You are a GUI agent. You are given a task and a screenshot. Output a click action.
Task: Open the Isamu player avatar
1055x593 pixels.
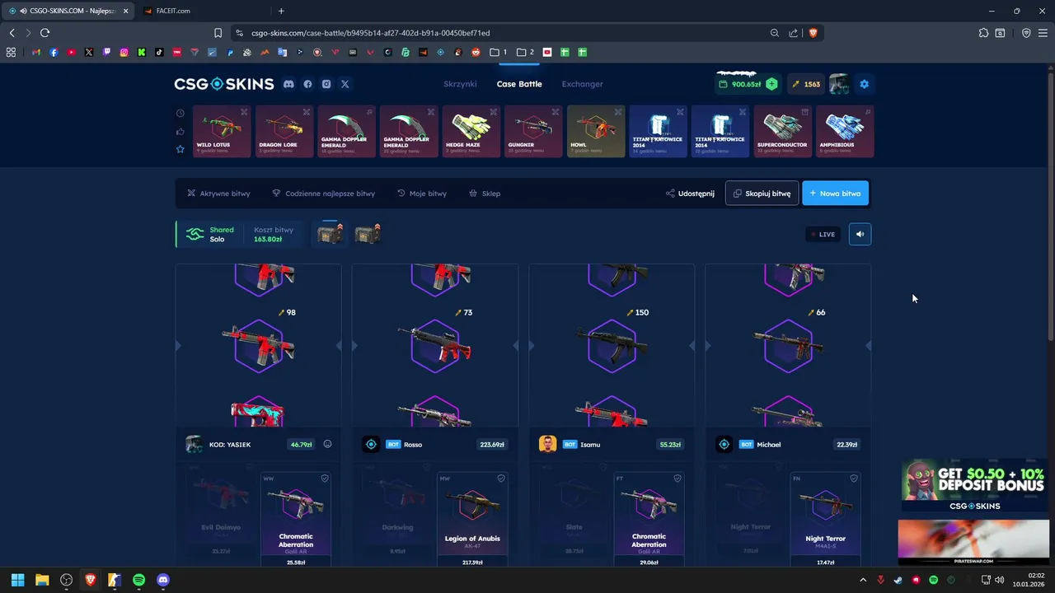pos(547,444)
